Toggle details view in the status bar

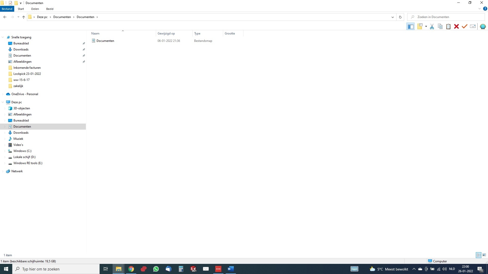[x=479, y=255]
